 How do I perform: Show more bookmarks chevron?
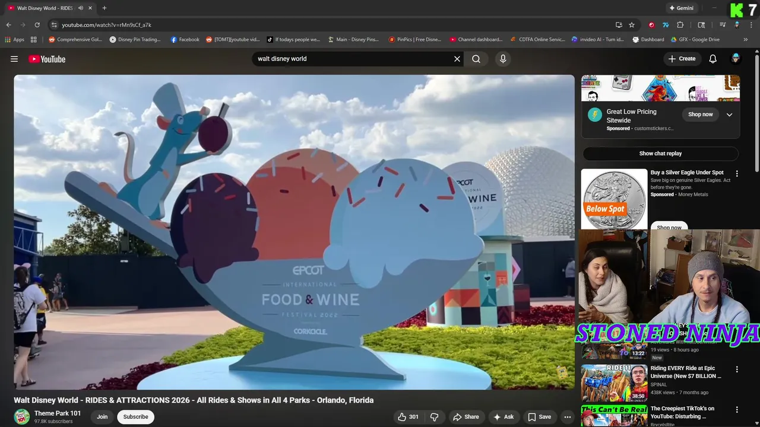746,40
